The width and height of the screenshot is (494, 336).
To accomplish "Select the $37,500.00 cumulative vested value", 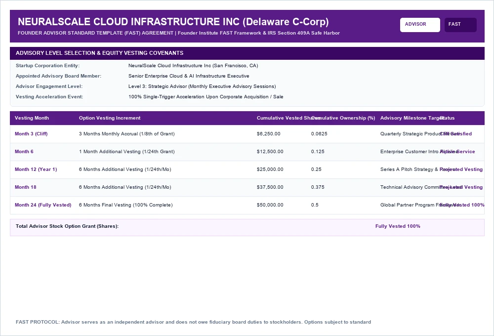I will pyautogui.click(x=270, y=187).
